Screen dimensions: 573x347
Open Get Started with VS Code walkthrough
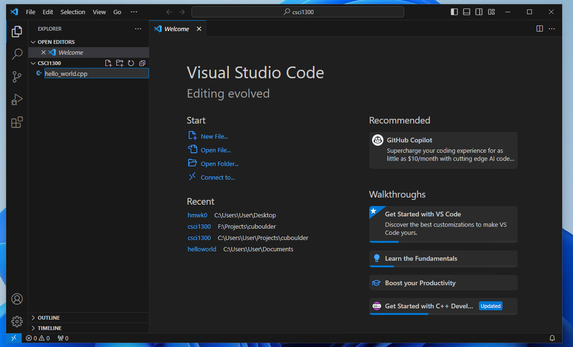443,224
